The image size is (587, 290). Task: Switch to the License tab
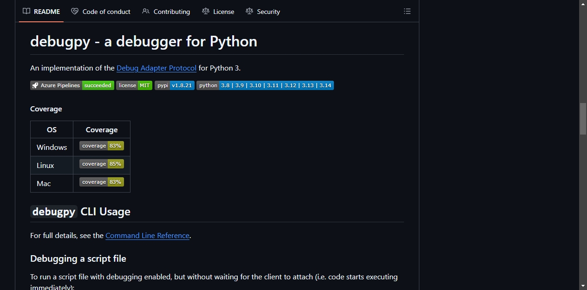click(218, 12)
